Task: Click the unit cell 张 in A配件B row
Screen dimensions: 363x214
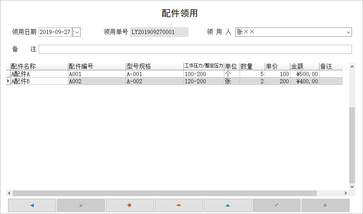Action: coord(232,81)
